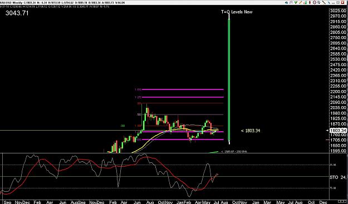Image resolution: width=348 pixels, height=204 pixels.
Task: Click 1595.00 on the price scale
Action: 339,151
